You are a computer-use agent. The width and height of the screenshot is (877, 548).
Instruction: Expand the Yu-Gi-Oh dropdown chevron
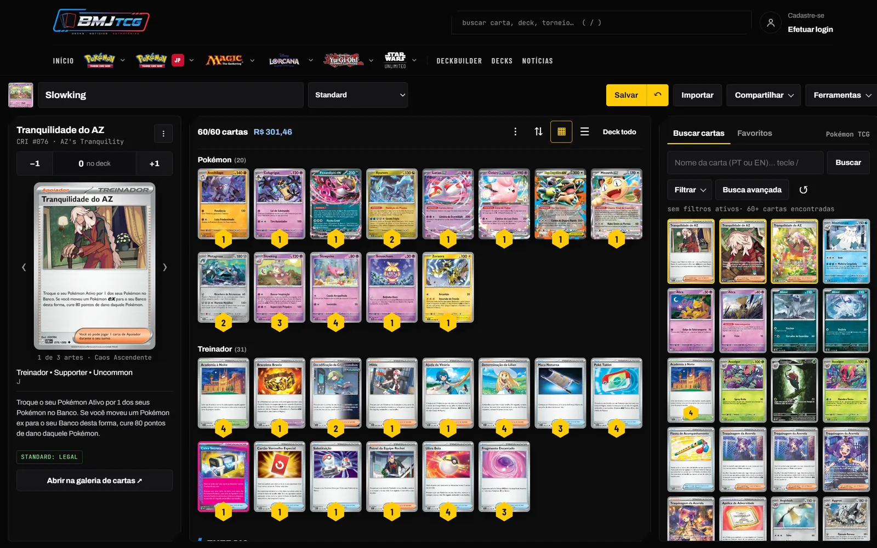[371, 60]
